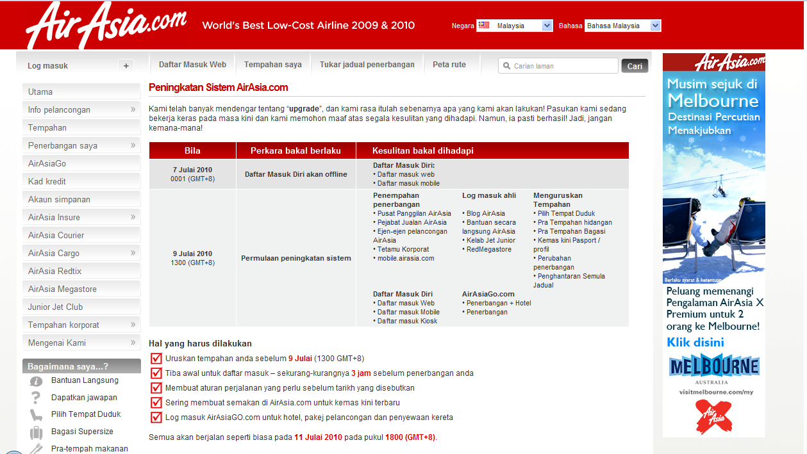This screenshot has width=807, height=454.
Task: Select Akaun simpanan in the side menu
Action: pos(81,199)
